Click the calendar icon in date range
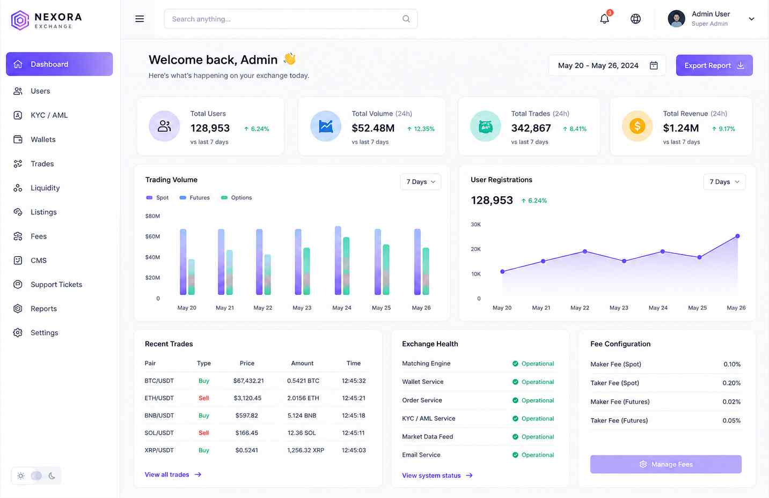Viewport: 769px width, 498px height. click(x=654, y=65)
